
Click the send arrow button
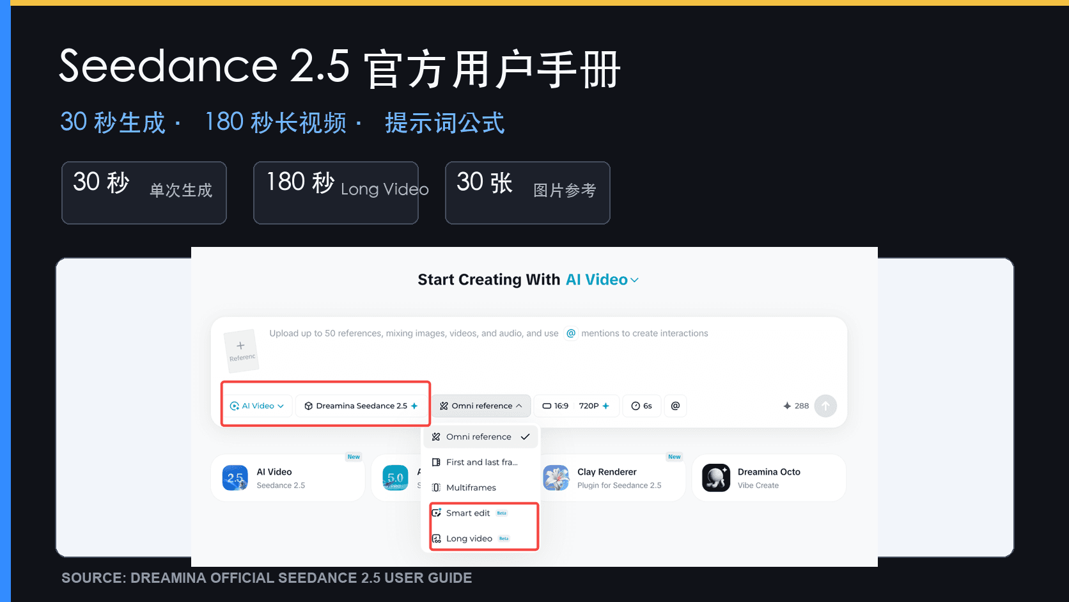(x=825, y=406)
